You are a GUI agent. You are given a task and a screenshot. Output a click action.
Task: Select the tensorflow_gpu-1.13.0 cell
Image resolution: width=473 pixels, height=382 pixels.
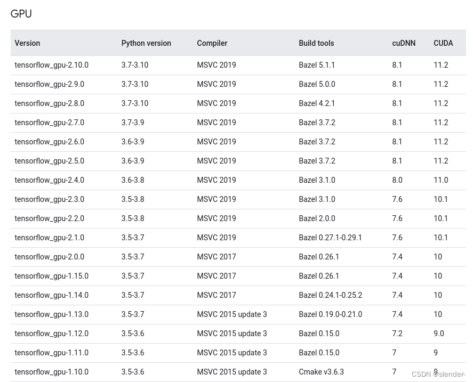tap(51, 314)
